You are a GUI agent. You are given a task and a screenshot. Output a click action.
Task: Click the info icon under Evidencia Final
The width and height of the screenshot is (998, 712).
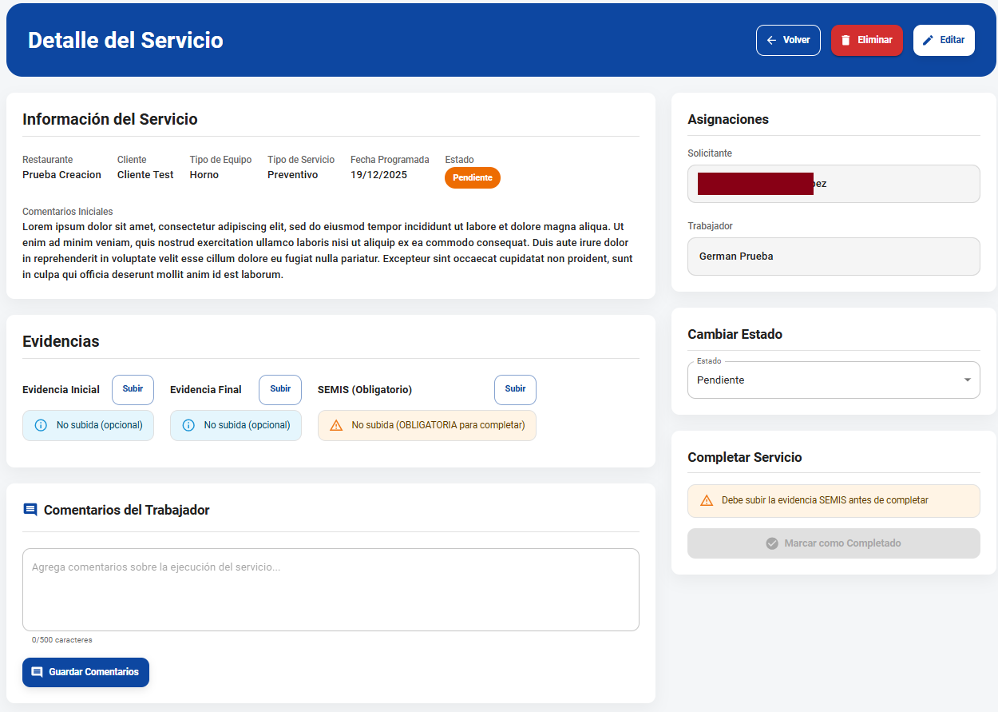pyautogui.click(x=188, y=425)
